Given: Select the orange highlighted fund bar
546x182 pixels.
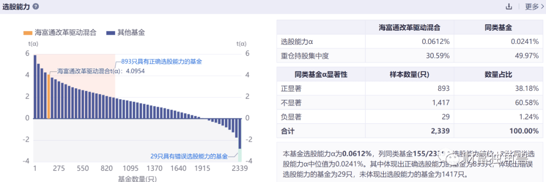Looking at the screenshot, I should click(x=49, y=96).
